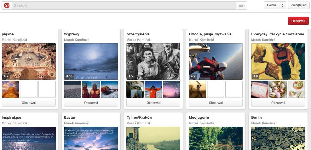Follow the przemyślenia board with Obserwuj

pos(153,103)
